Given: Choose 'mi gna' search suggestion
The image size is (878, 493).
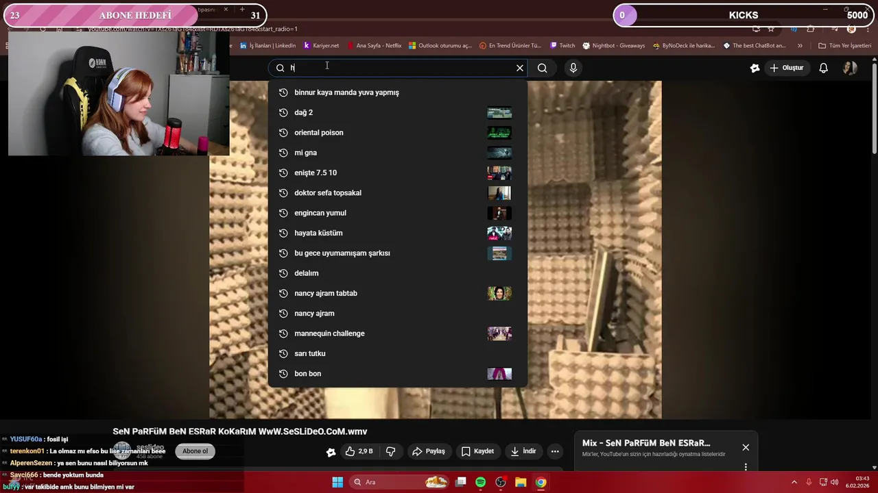Looking at the screenshot, I should [x=398, y=153].
